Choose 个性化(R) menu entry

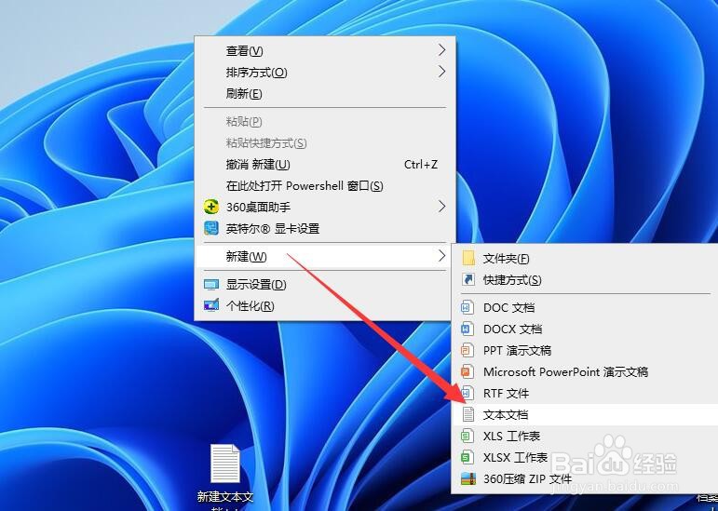(325, 305)
